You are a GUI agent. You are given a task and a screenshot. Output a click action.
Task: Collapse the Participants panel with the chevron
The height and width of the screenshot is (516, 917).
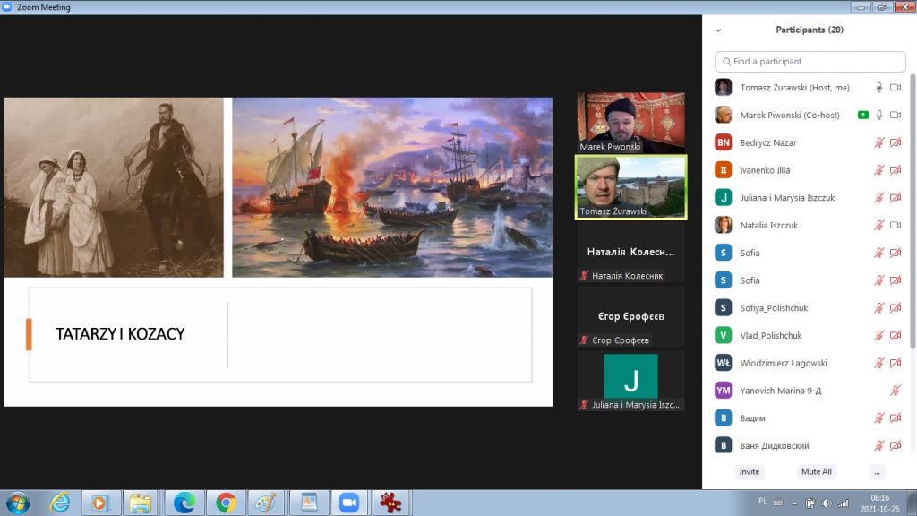pos(717,30)
